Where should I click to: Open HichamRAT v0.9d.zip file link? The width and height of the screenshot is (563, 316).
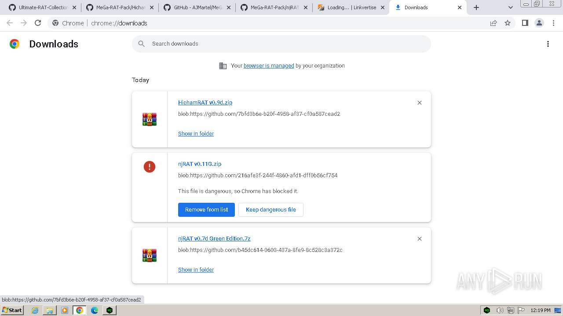pos(205,103)
